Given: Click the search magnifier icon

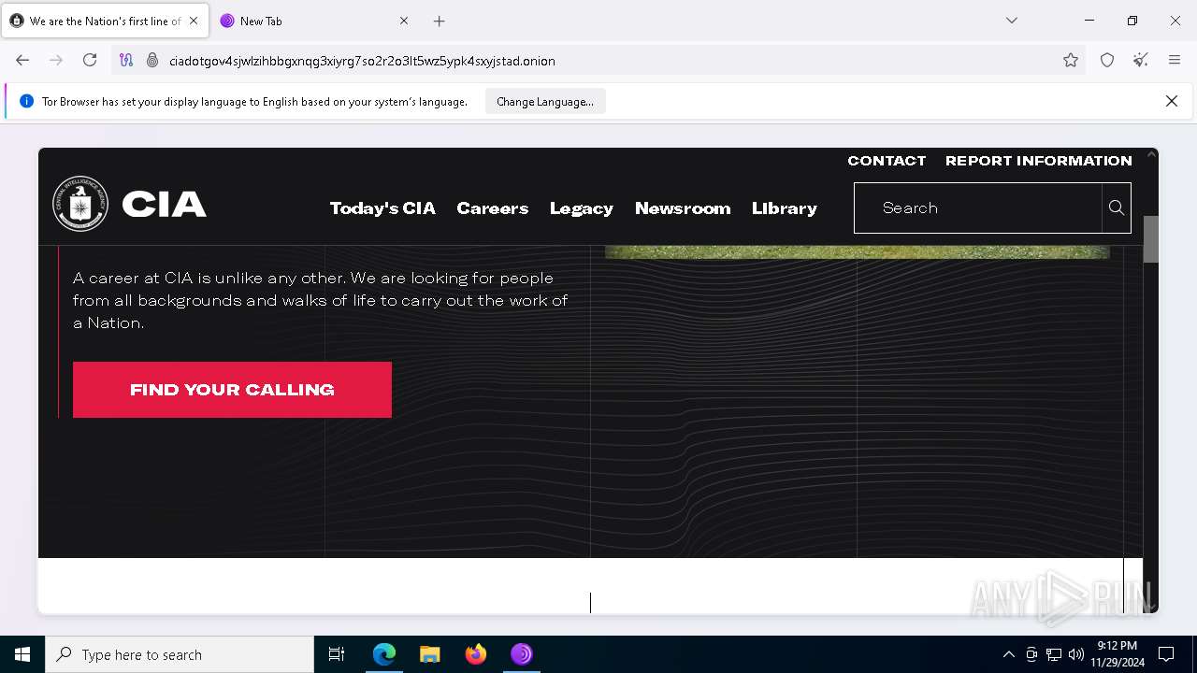Looking at the screenshot, I should point(1117,208).
